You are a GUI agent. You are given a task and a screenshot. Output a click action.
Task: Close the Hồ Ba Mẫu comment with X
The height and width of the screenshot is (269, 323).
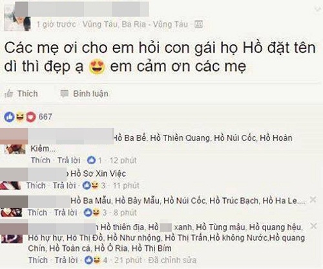(313, 200)
